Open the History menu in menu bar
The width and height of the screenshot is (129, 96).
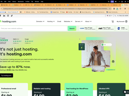(x=14, y=2)
